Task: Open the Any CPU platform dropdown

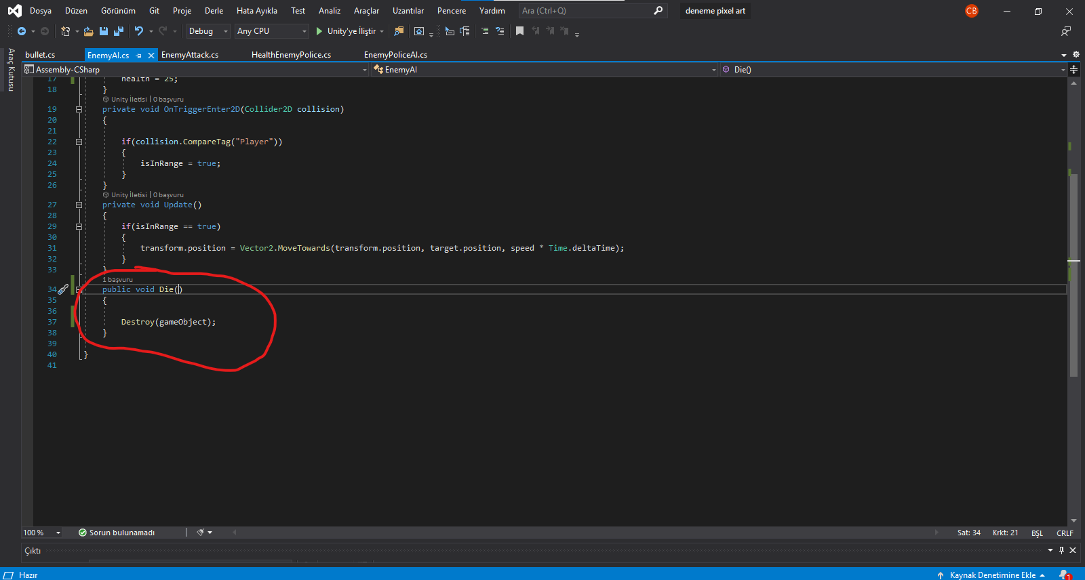Action: coord(271,31)
